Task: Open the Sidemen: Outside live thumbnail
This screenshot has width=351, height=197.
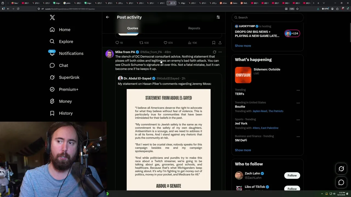Action: (x=243, y=75)
